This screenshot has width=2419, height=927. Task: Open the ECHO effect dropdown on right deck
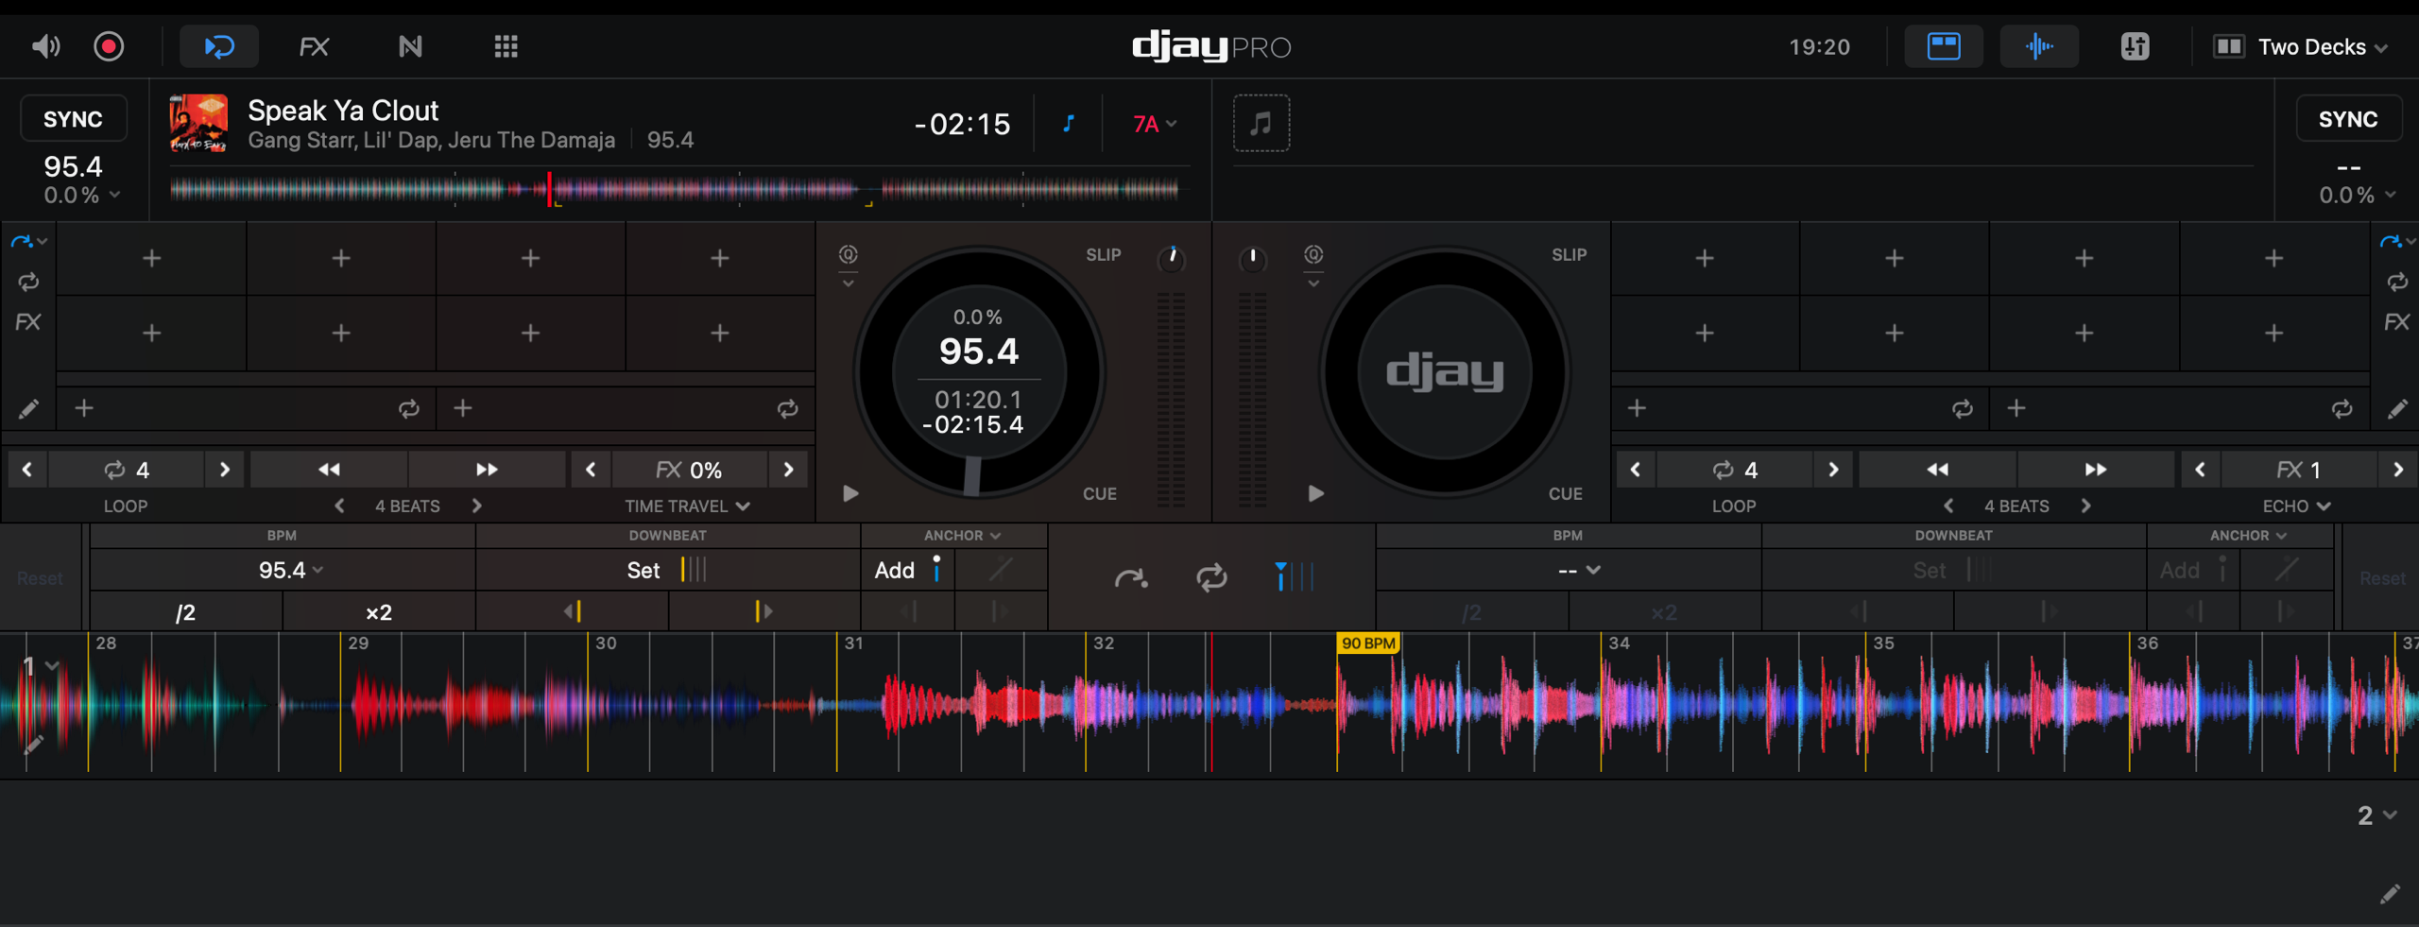click(x=2296, y=506)
